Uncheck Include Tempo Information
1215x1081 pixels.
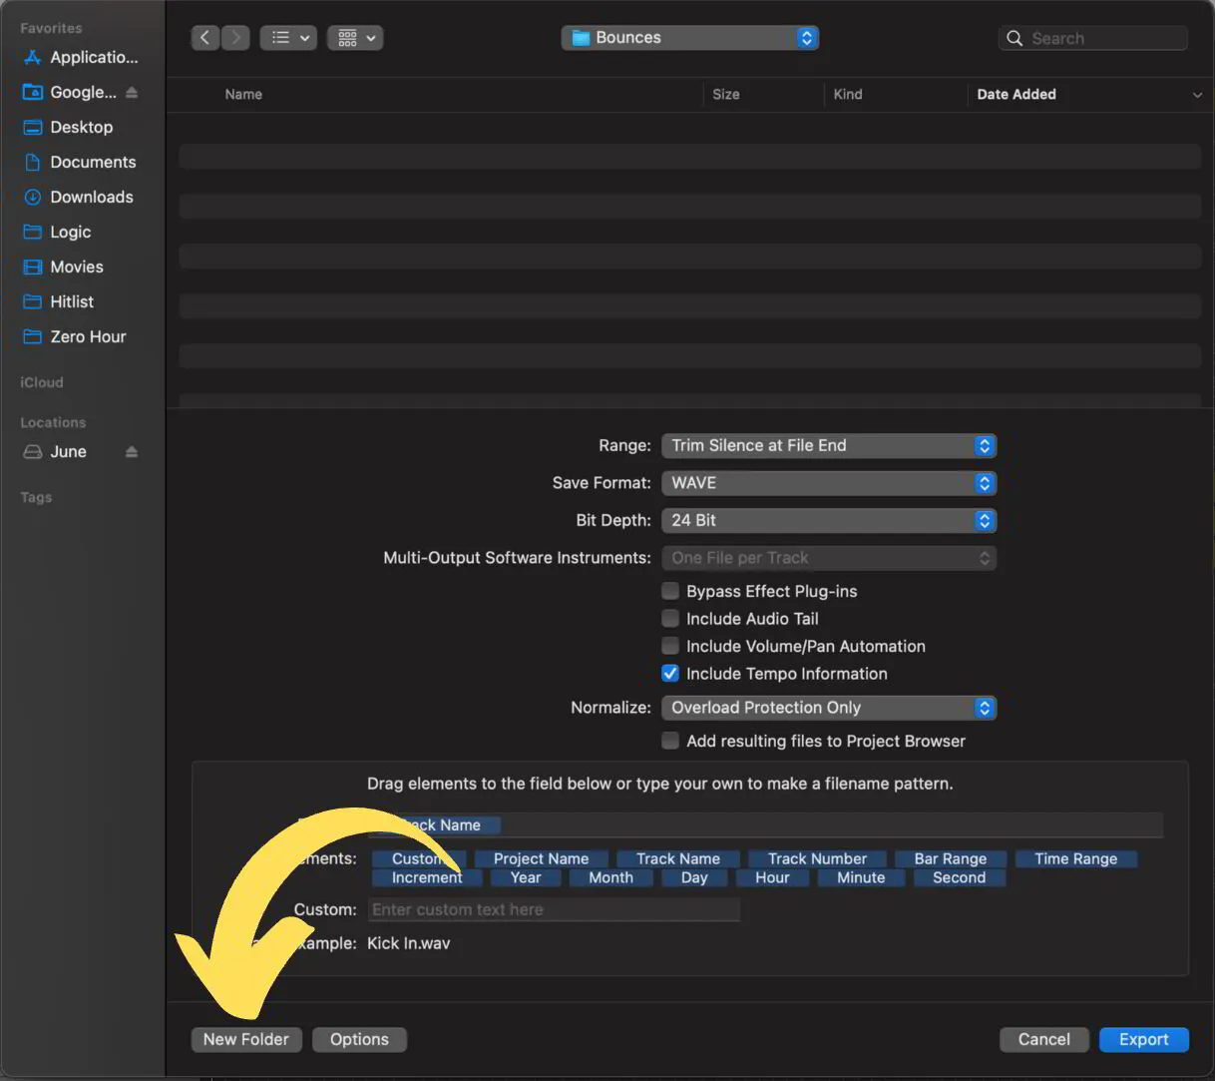[669, 673]
